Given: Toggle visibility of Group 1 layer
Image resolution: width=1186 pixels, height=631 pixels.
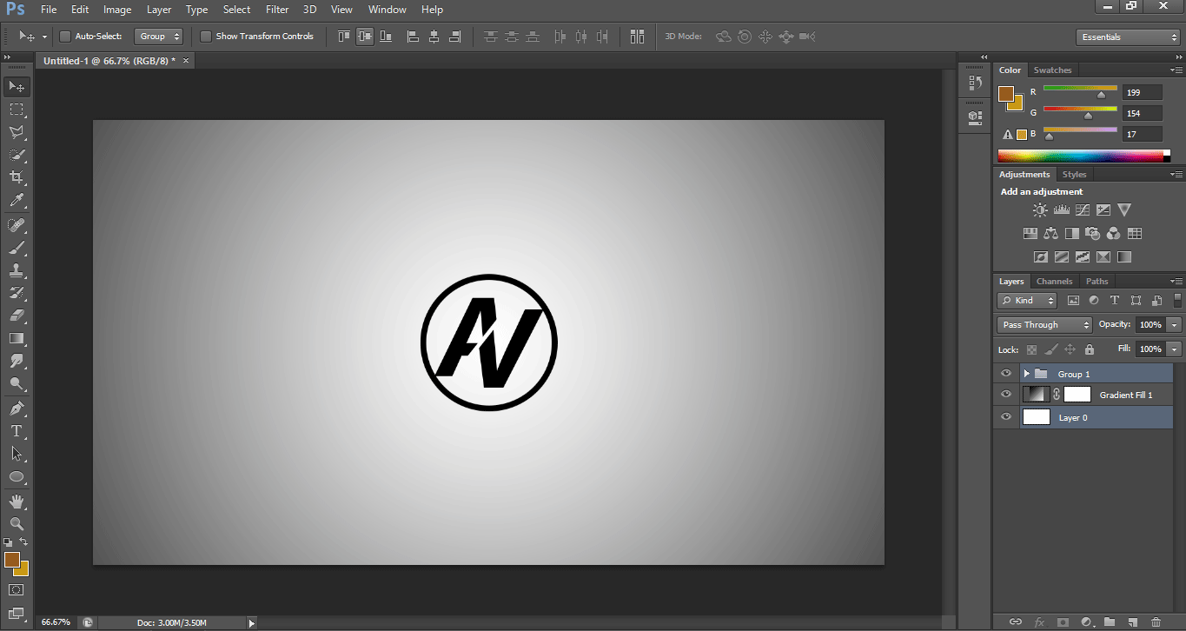Looking at the screenshot, I should (1005, 373).
